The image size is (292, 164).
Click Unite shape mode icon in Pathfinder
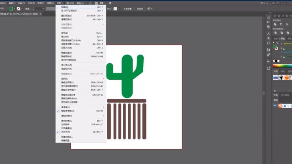click(x=275, y=25)
